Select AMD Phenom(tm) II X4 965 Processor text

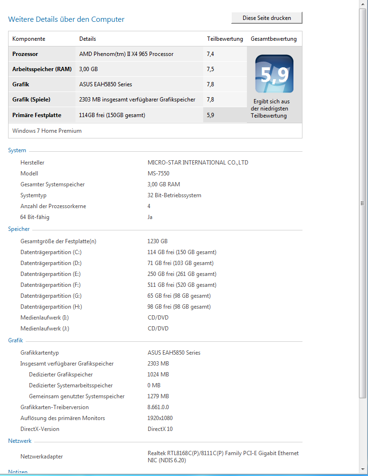[126, 54]
